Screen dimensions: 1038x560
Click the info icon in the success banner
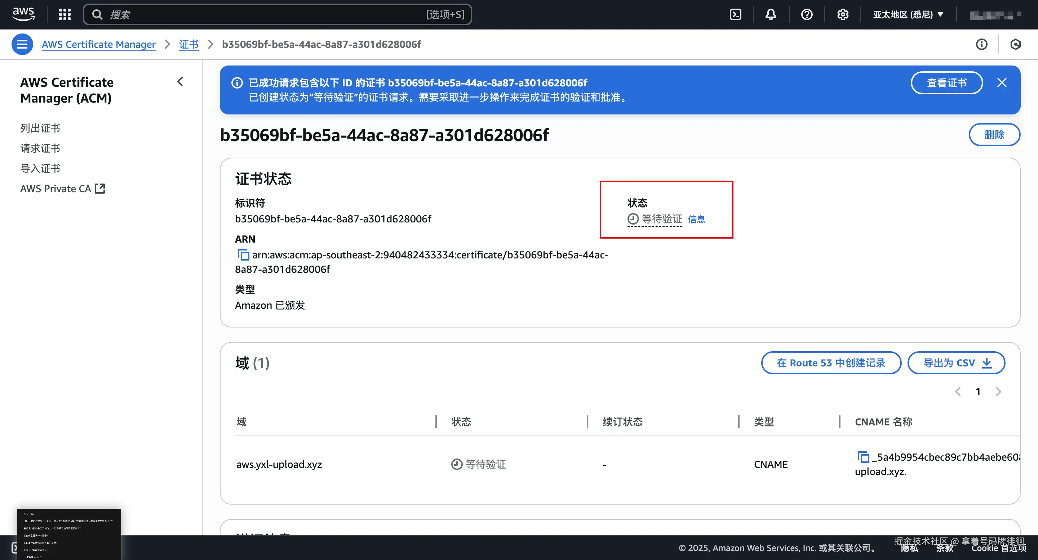237,83
